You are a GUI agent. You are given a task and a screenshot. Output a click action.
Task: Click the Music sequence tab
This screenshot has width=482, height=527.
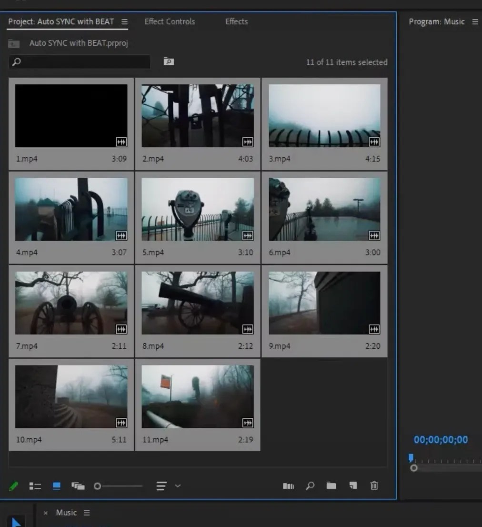click(x=66, y=512)
